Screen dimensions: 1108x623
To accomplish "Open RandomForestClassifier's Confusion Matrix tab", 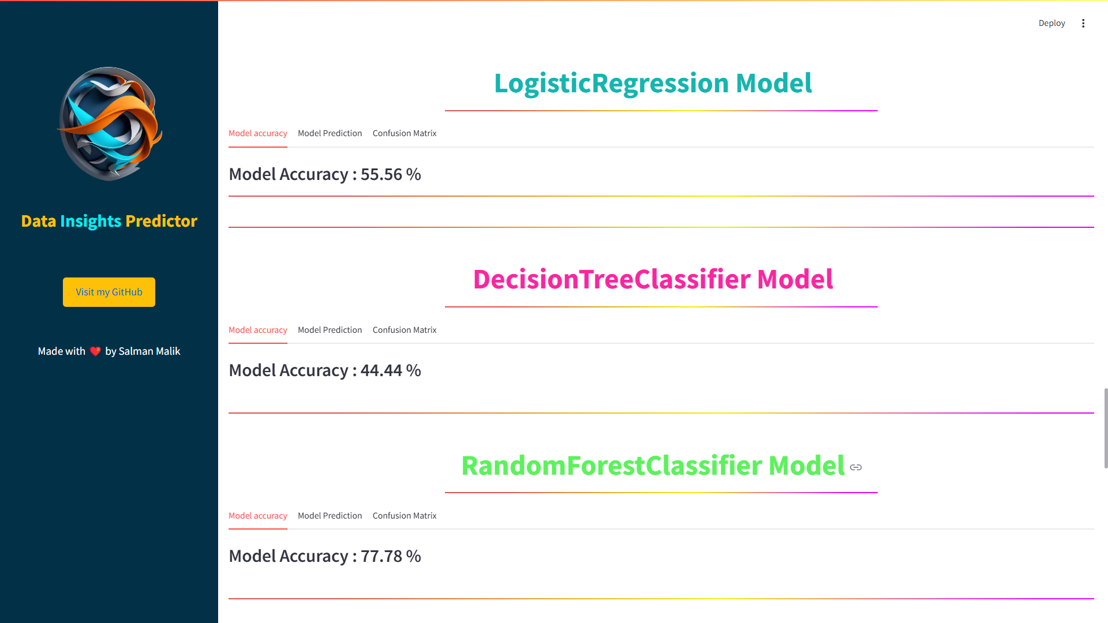I will tap(405, 516).
